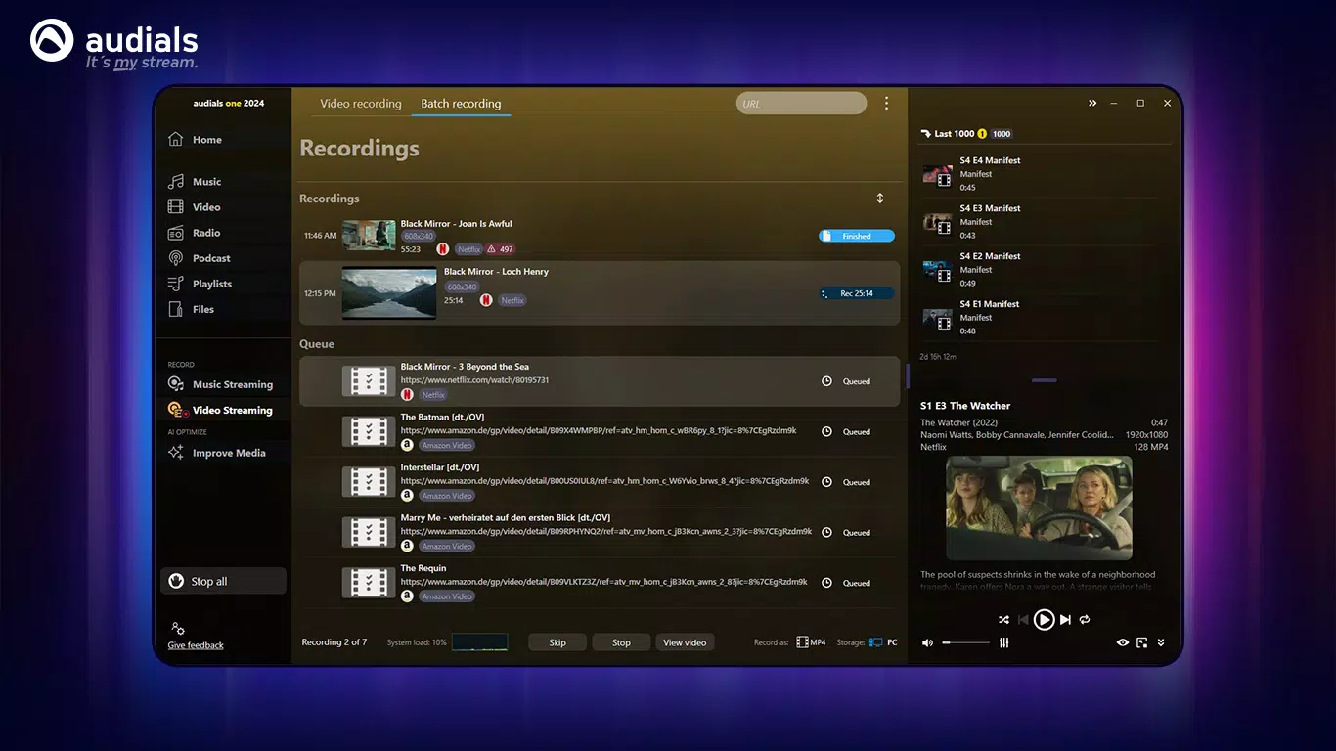
Task: Click The Watcher preview image
Action: (x=1039, y=508)
